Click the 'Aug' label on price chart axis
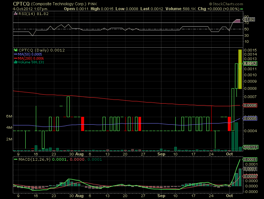 click(x=79, y=154)
